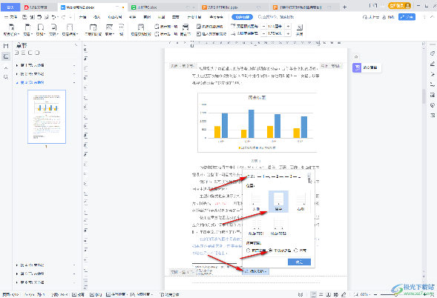Toggle the outline view in status bar

pyautogui.click(x=321, y=294)
